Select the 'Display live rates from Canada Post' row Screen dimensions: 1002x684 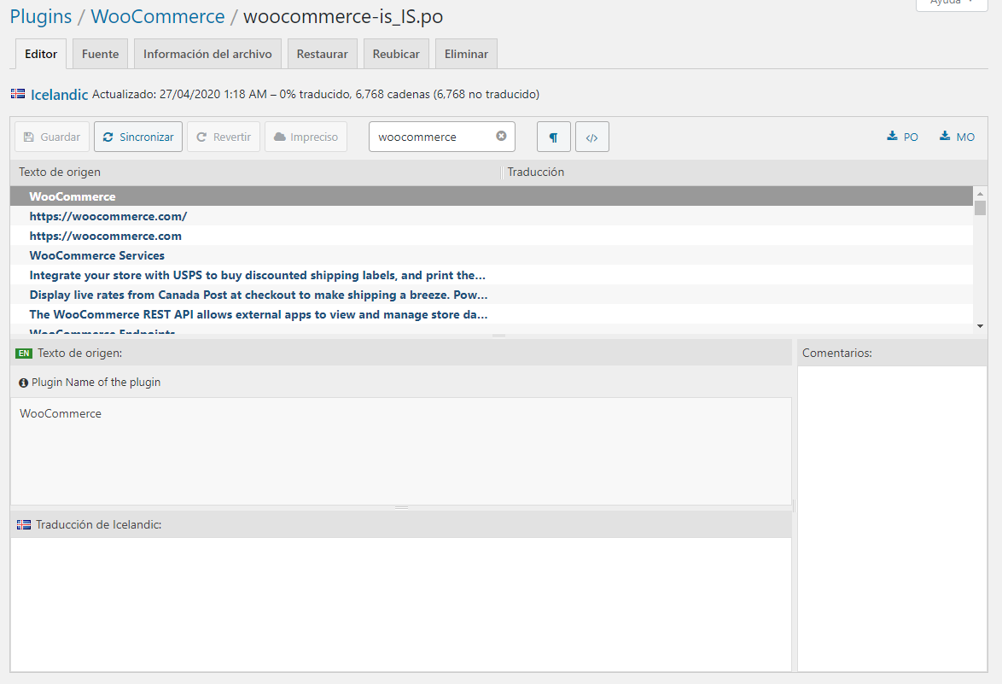tap(492, 295)
